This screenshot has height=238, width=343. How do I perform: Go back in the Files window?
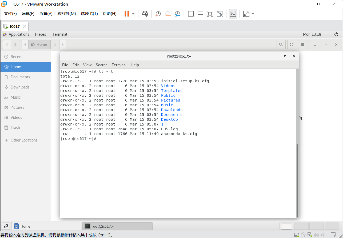pyautogui.click(x=7, y=45)
